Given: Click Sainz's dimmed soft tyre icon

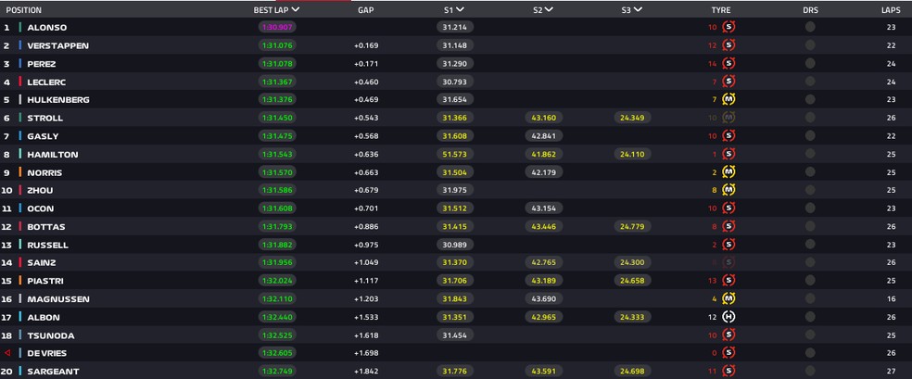Looking at the screenshot, I should point(728,262).
